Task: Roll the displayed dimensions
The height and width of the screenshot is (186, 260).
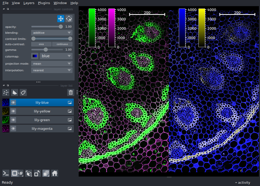Action: pyautogui.click(x=29, y=173)
